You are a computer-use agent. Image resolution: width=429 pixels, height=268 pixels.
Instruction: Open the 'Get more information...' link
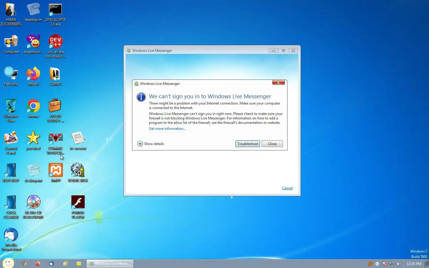point(167,129)
